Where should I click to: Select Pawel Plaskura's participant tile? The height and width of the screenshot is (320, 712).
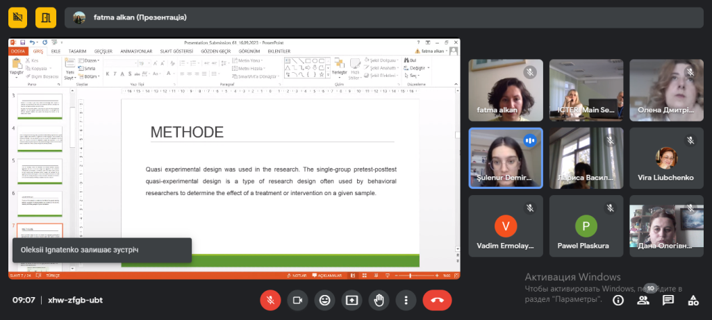coord(586,226)
